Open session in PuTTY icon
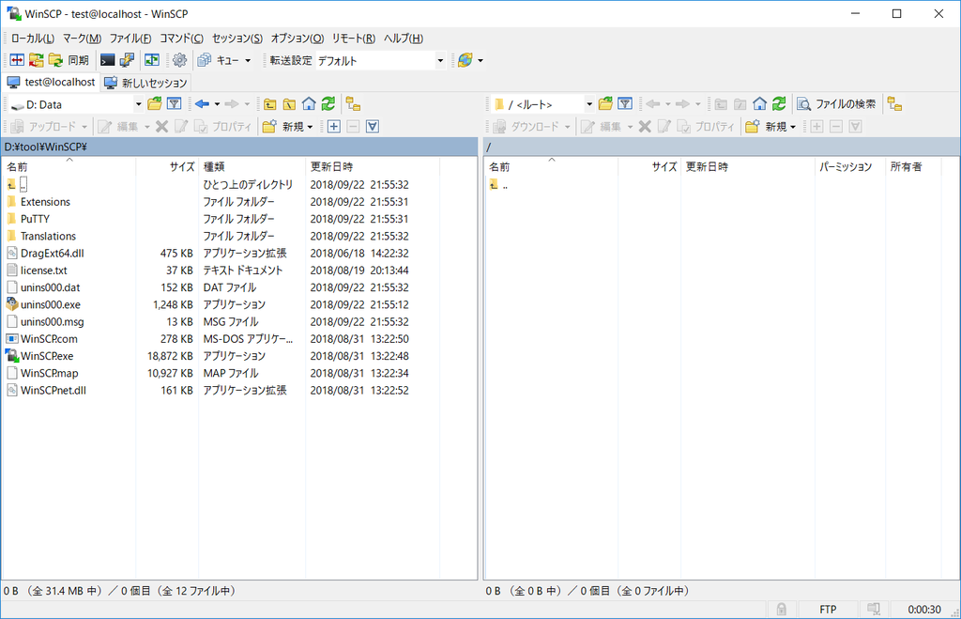Image resolution: width=961 pixels, height=619 pixels. click(127, 60)
